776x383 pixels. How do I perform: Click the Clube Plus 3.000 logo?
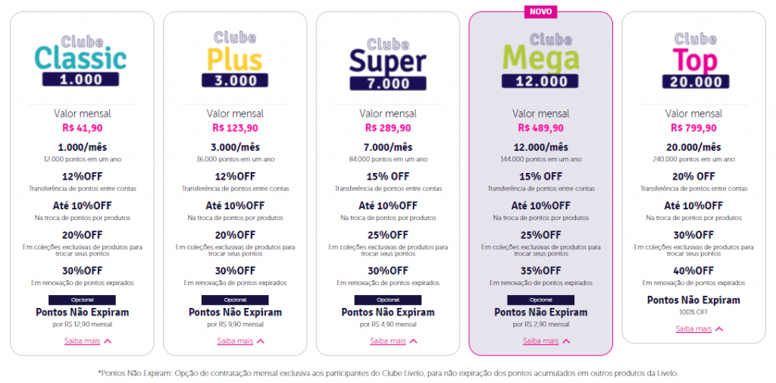pos(235,60)
